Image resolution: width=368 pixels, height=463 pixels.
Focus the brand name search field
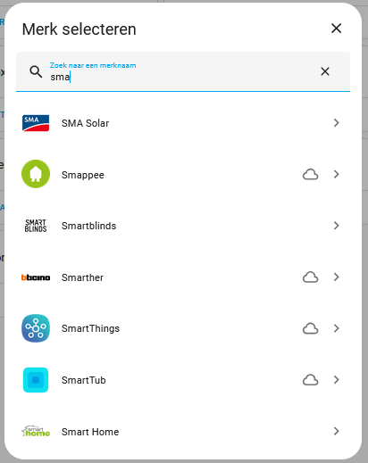[183, 71]
